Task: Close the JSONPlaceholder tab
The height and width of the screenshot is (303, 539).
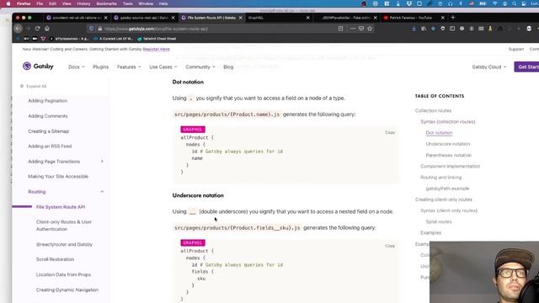Action: point(375,18)
